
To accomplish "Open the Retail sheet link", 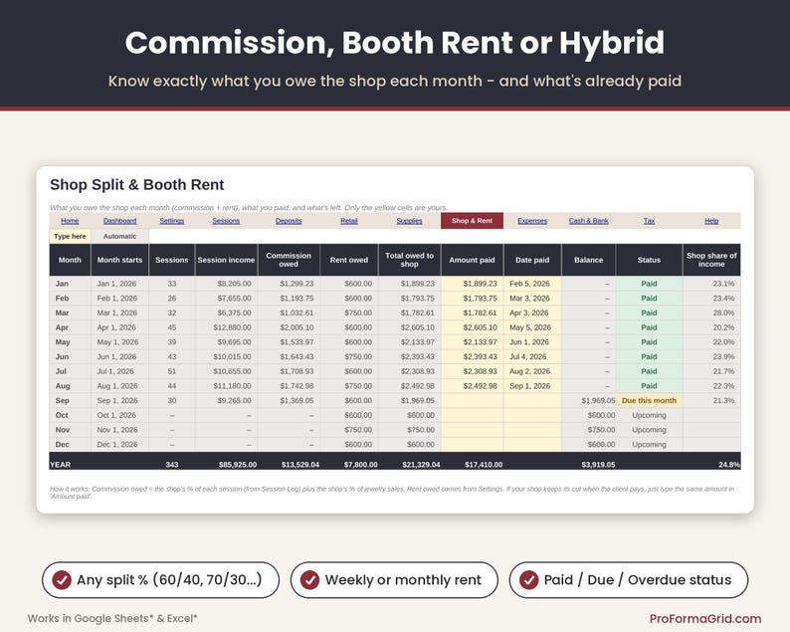I will [348, 221].
